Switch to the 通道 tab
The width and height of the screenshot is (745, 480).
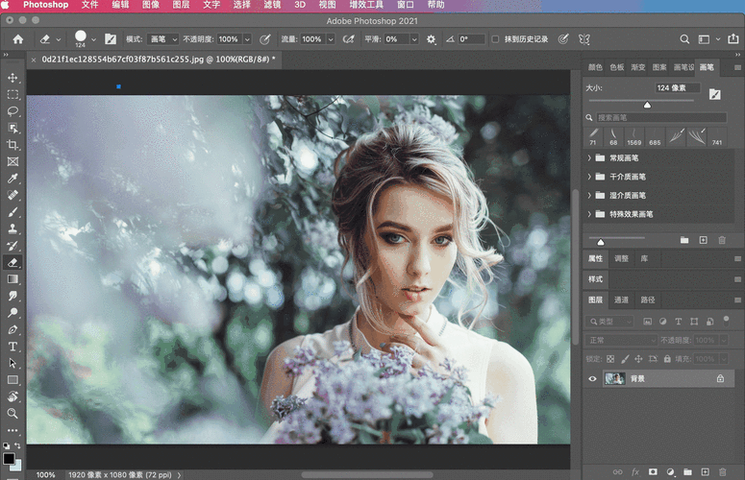pyautogui.click(x=622, y=300)
